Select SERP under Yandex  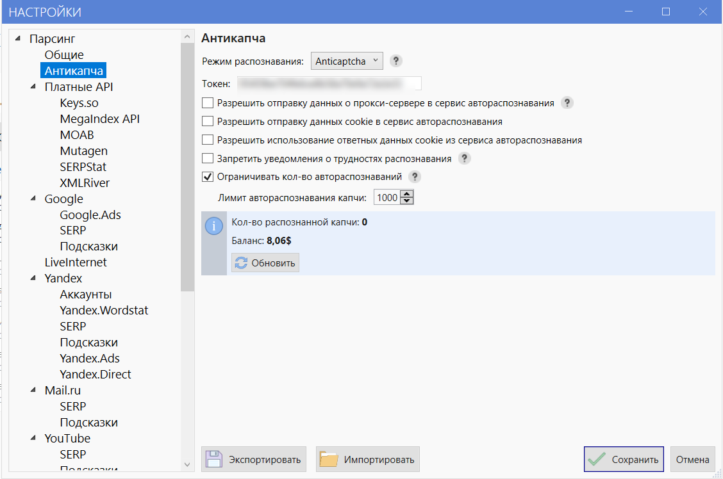point(73,326)
